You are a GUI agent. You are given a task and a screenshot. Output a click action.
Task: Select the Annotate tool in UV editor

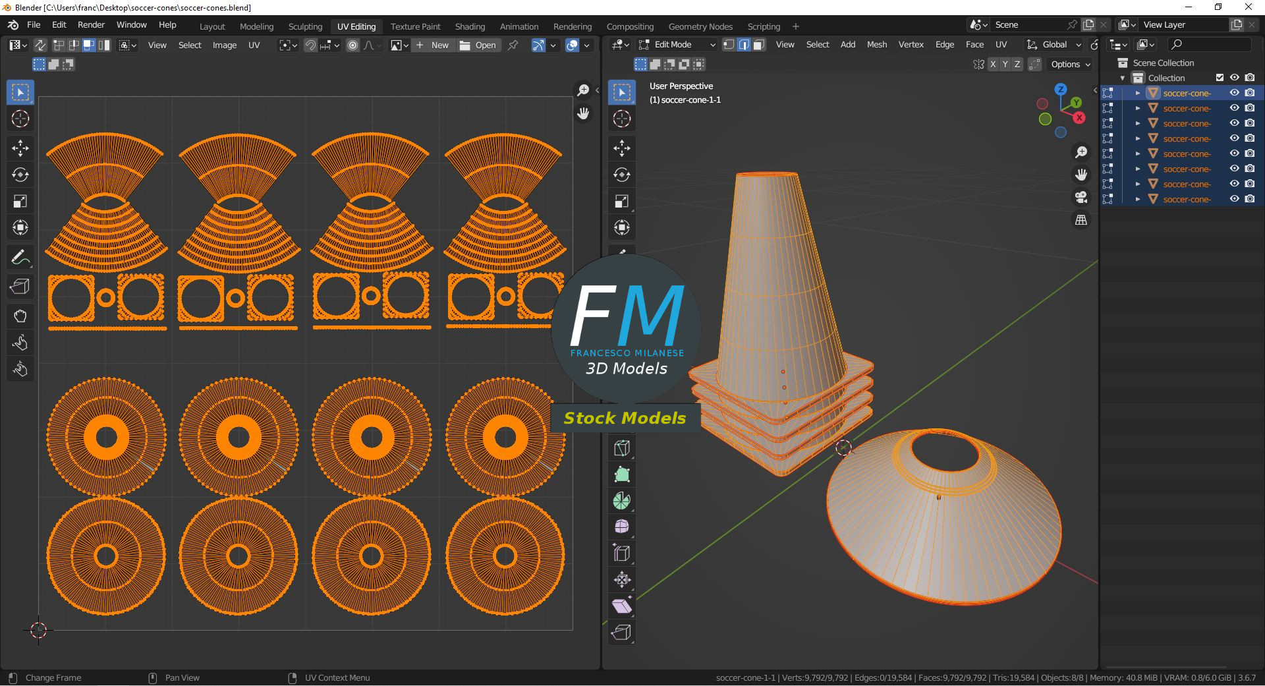20,258
